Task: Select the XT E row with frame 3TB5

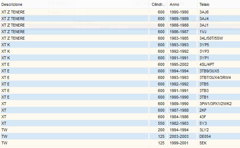Action: (x=120, y=84)
